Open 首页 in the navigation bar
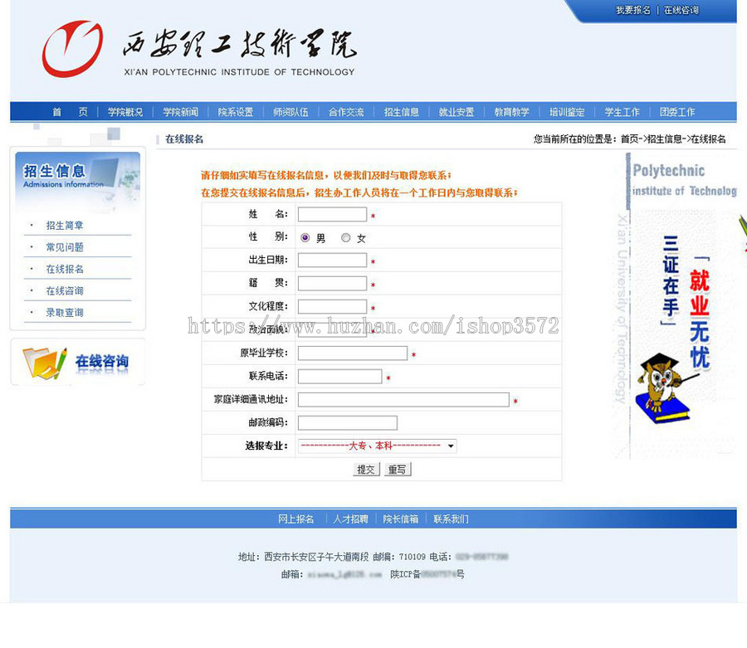Viewport: 747px width, 648px height. tap(70, 112)
